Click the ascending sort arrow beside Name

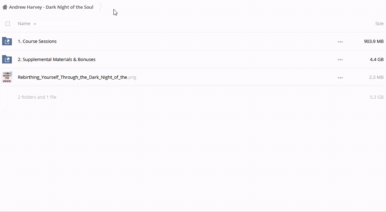coord(35,24)
